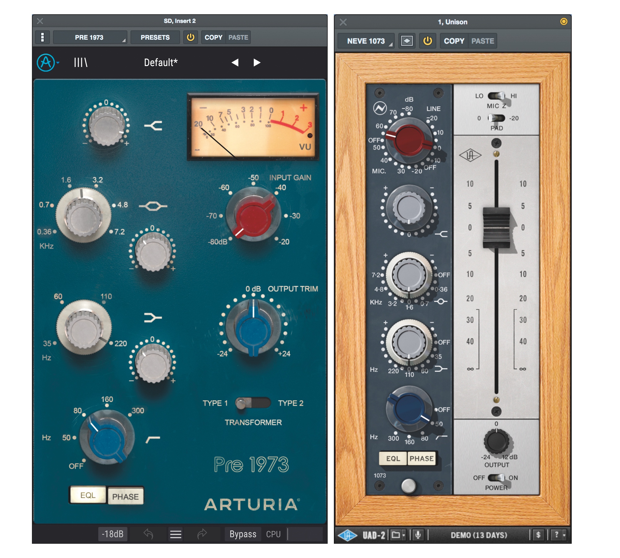Viewport: 620px width, 558px height.
Task: Toggle the UAD EQL button
Action: 393,458
